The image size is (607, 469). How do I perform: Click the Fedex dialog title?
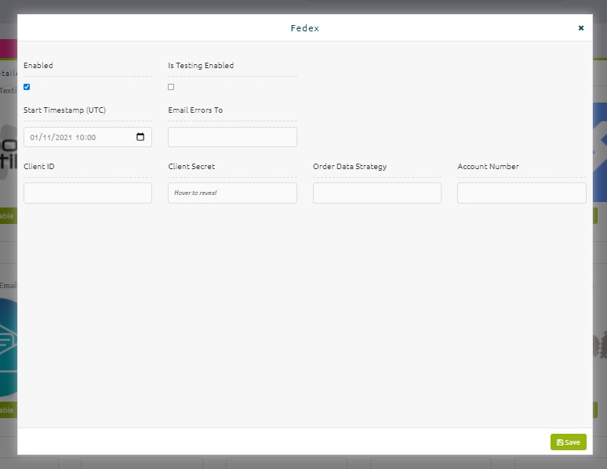click(x=305, y=28)
